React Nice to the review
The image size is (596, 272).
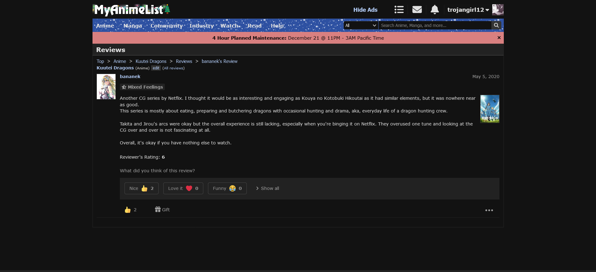142,188
